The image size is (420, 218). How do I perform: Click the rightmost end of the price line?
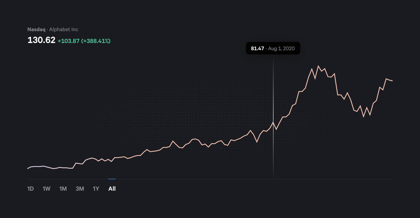coord(392,80)
